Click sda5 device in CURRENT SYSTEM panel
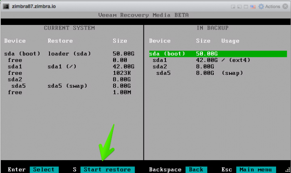This screenshot has width=291, height=173. (x=18, y=86)
